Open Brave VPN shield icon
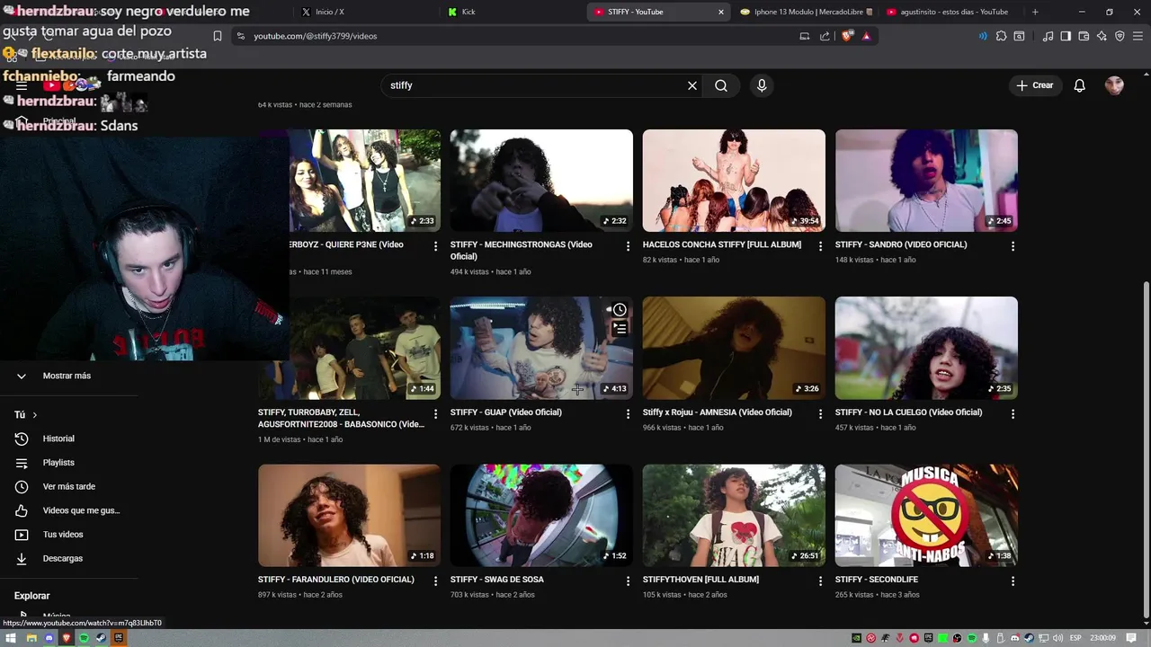 (x=1120, y=36)
